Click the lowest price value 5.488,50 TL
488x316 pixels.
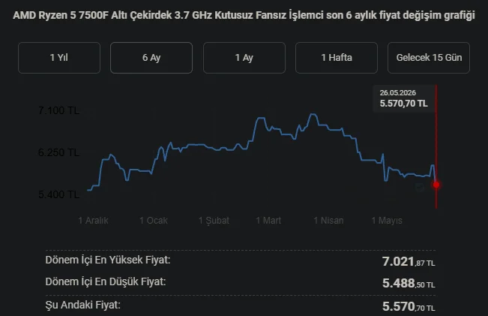[409, 283]
